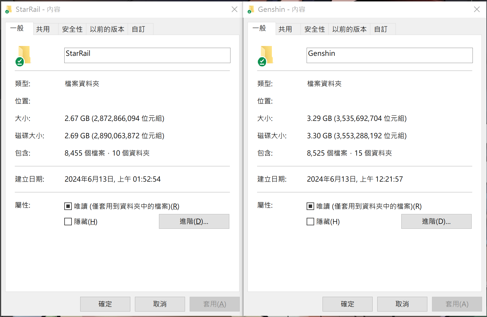Click the StarRail folder name text field
Image resolution: width=487 pixels, height=317 pixels.
click(147, 55)
